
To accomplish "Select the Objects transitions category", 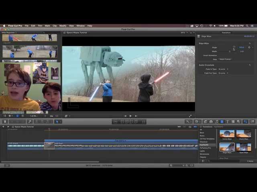I will [x=203, y=157].
